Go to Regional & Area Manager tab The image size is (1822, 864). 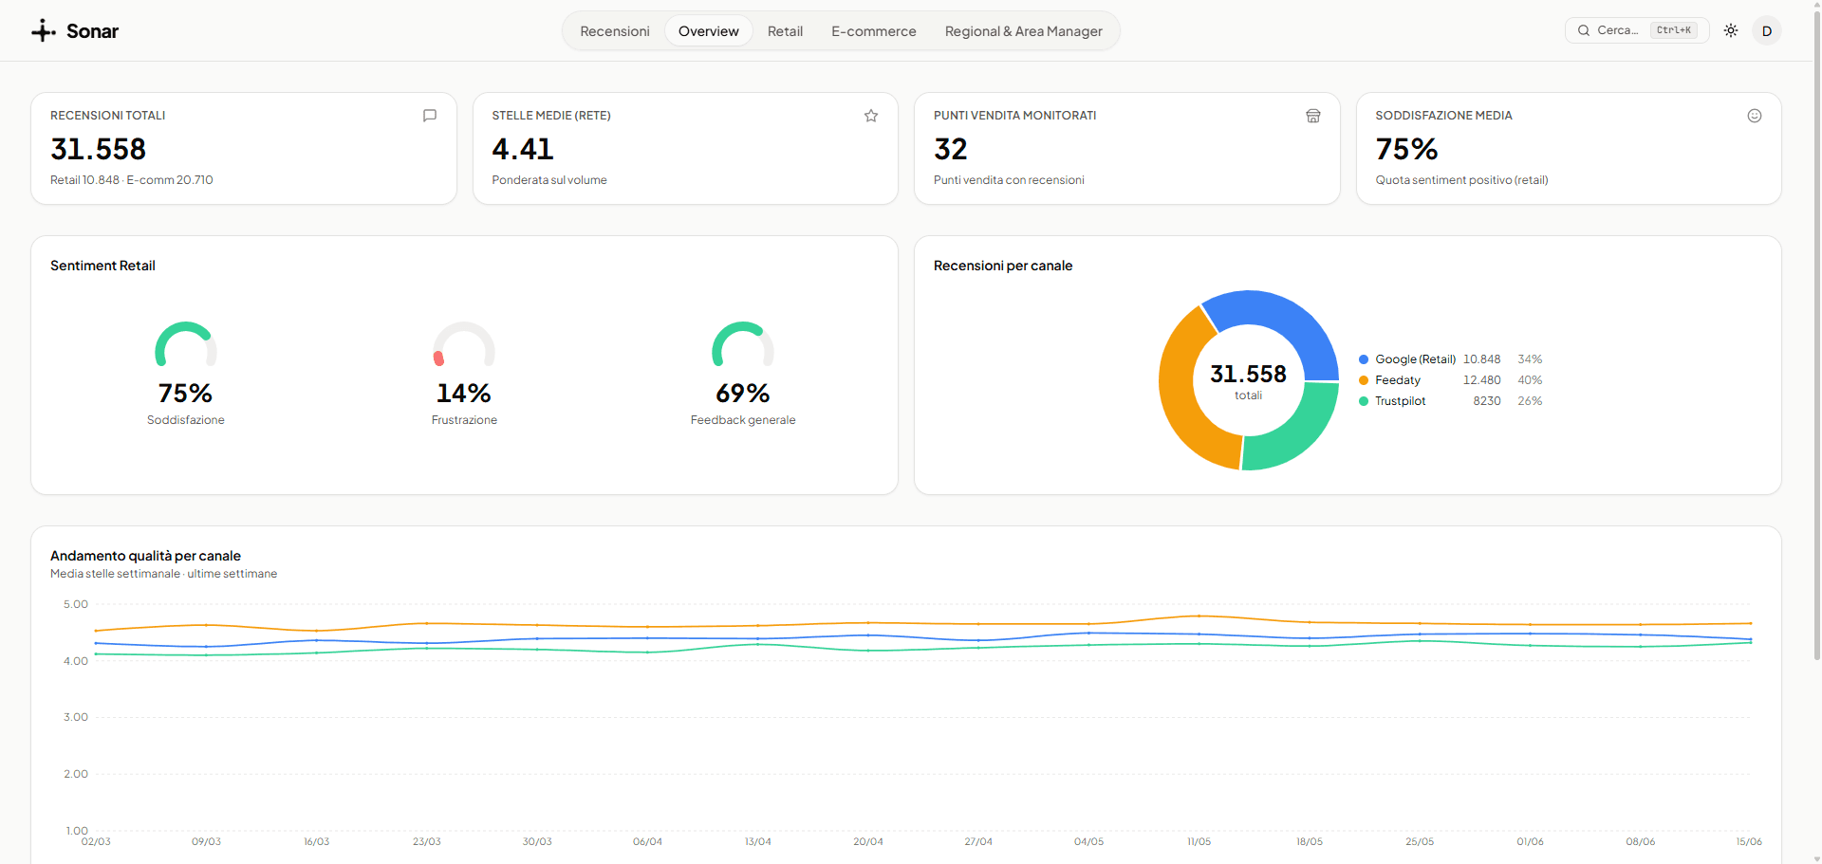click(1024, 31)
